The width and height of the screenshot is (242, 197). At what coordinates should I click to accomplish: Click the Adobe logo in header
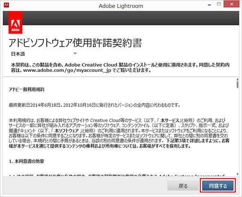coord(15,22)
